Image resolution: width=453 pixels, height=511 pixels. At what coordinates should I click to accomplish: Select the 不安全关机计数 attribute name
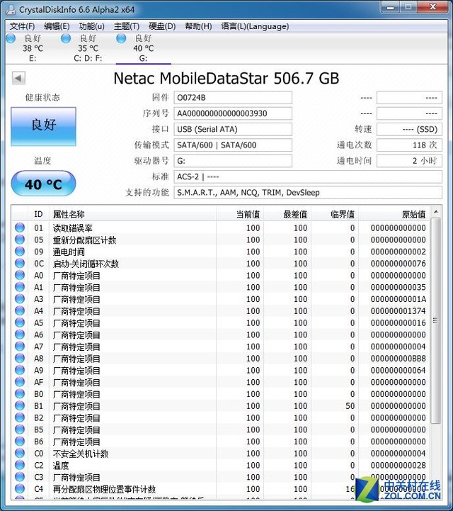81,454
